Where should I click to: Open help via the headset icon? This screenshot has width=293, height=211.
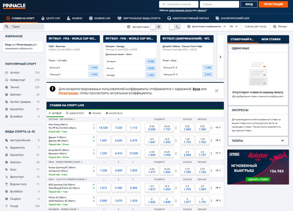click(x=274, y=26)
